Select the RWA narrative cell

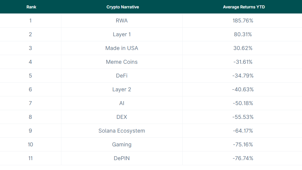click(x=122, y=21)
